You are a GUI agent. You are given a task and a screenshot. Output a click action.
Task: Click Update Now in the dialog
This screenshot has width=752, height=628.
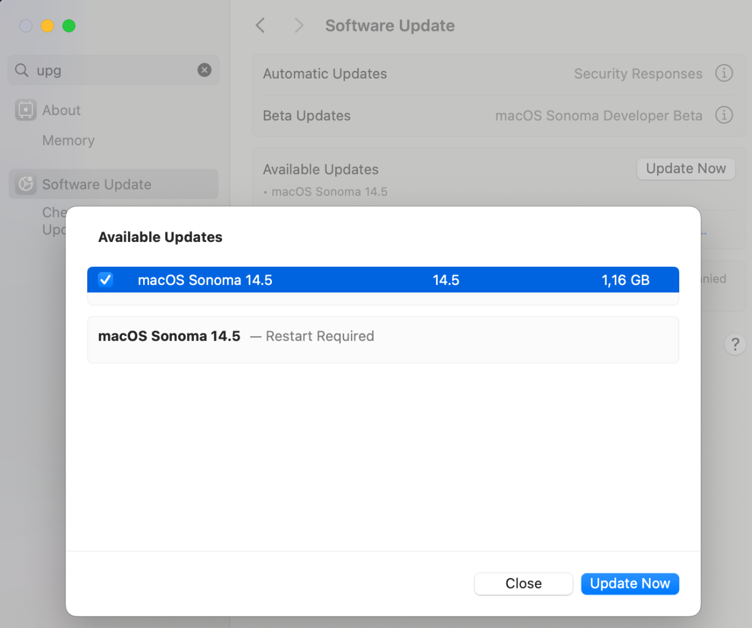[630, 584]
